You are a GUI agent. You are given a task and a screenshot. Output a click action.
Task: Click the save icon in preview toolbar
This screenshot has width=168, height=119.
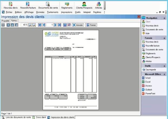click(x=65, y=25)
